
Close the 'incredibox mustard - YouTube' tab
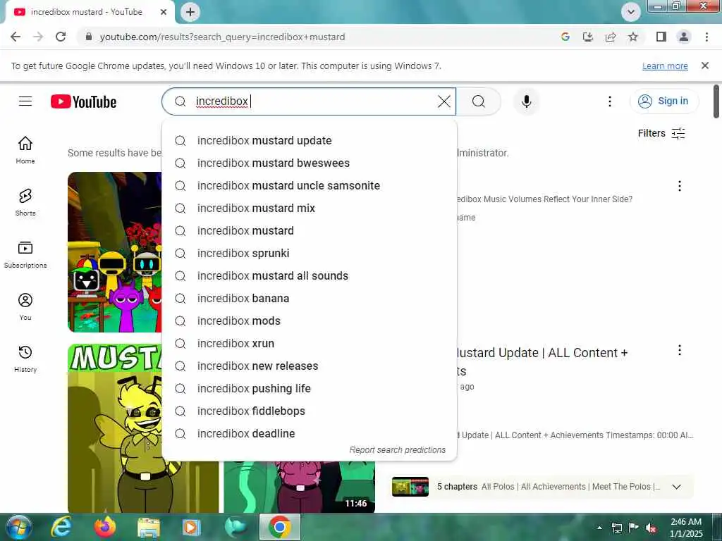click(x=164, y=12)
